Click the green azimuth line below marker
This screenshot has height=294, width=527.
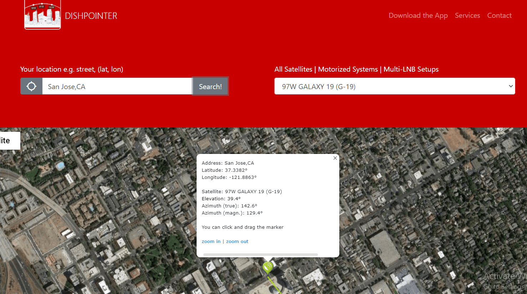coord(275,286)
